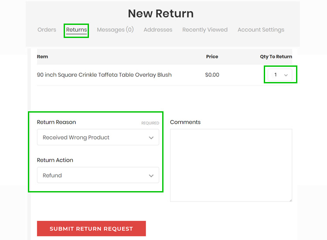The image size is (327, 240).
Task: Click the Return Action field label
Action: click(55, 160)
